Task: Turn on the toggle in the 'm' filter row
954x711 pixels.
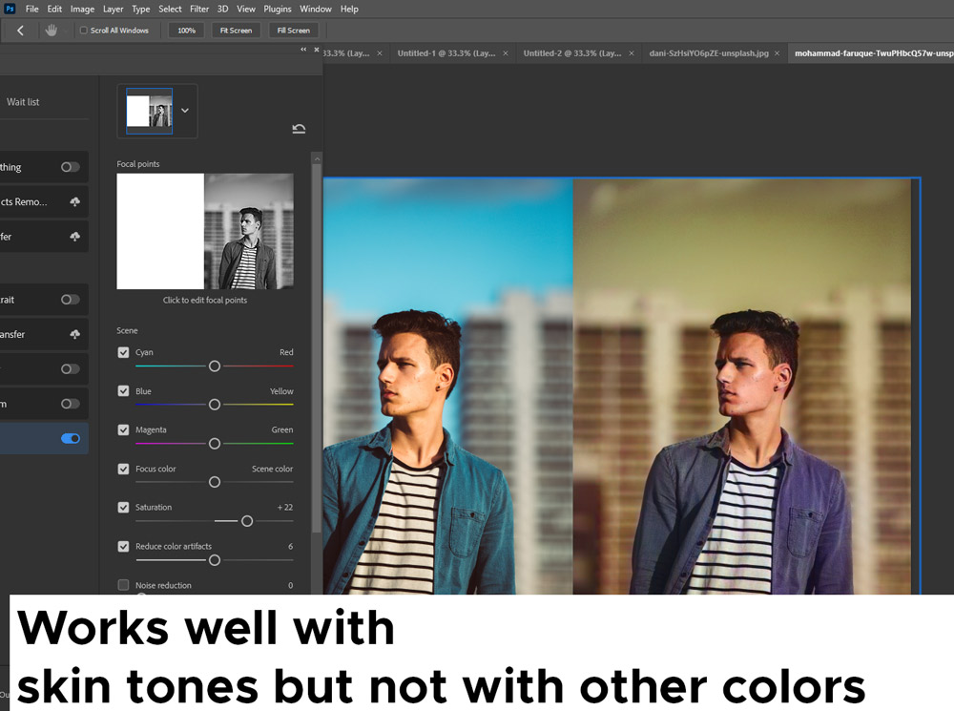Action: click(x=71, y=404)
